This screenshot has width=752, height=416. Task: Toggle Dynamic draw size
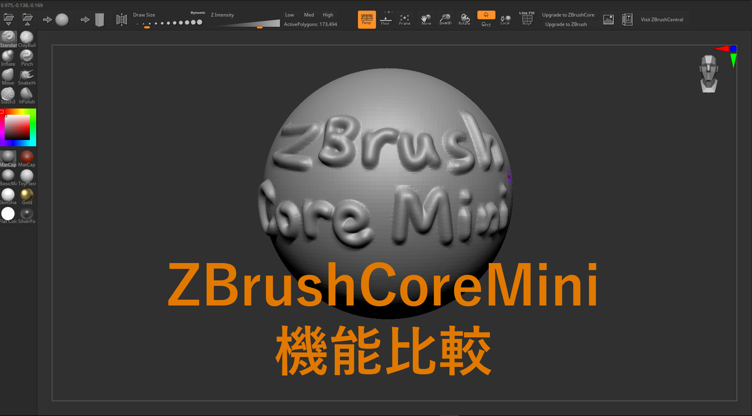click(198, 13)
